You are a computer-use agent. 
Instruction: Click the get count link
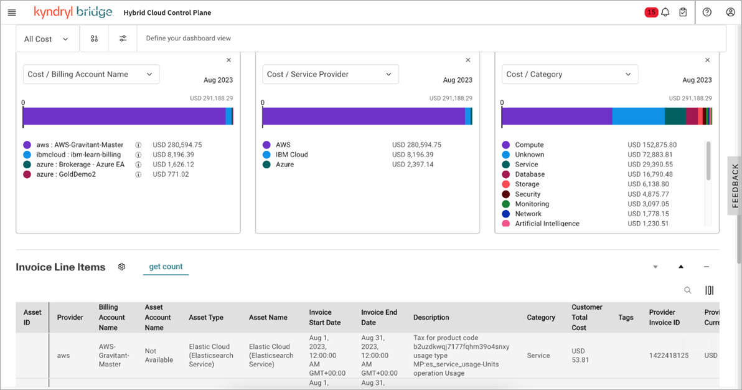(x=166, y=267)
